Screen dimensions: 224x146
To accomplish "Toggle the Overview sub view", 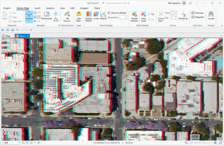I will [x=198, y=13].
